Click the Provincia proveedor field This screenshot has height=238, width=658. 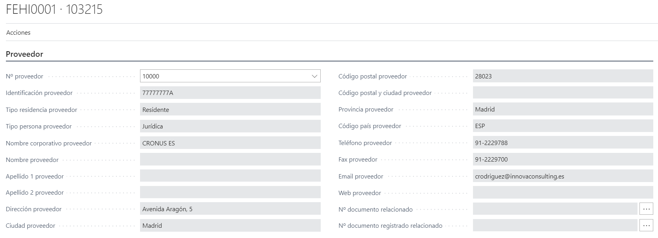pyautogui.click(x=563, y=110)
